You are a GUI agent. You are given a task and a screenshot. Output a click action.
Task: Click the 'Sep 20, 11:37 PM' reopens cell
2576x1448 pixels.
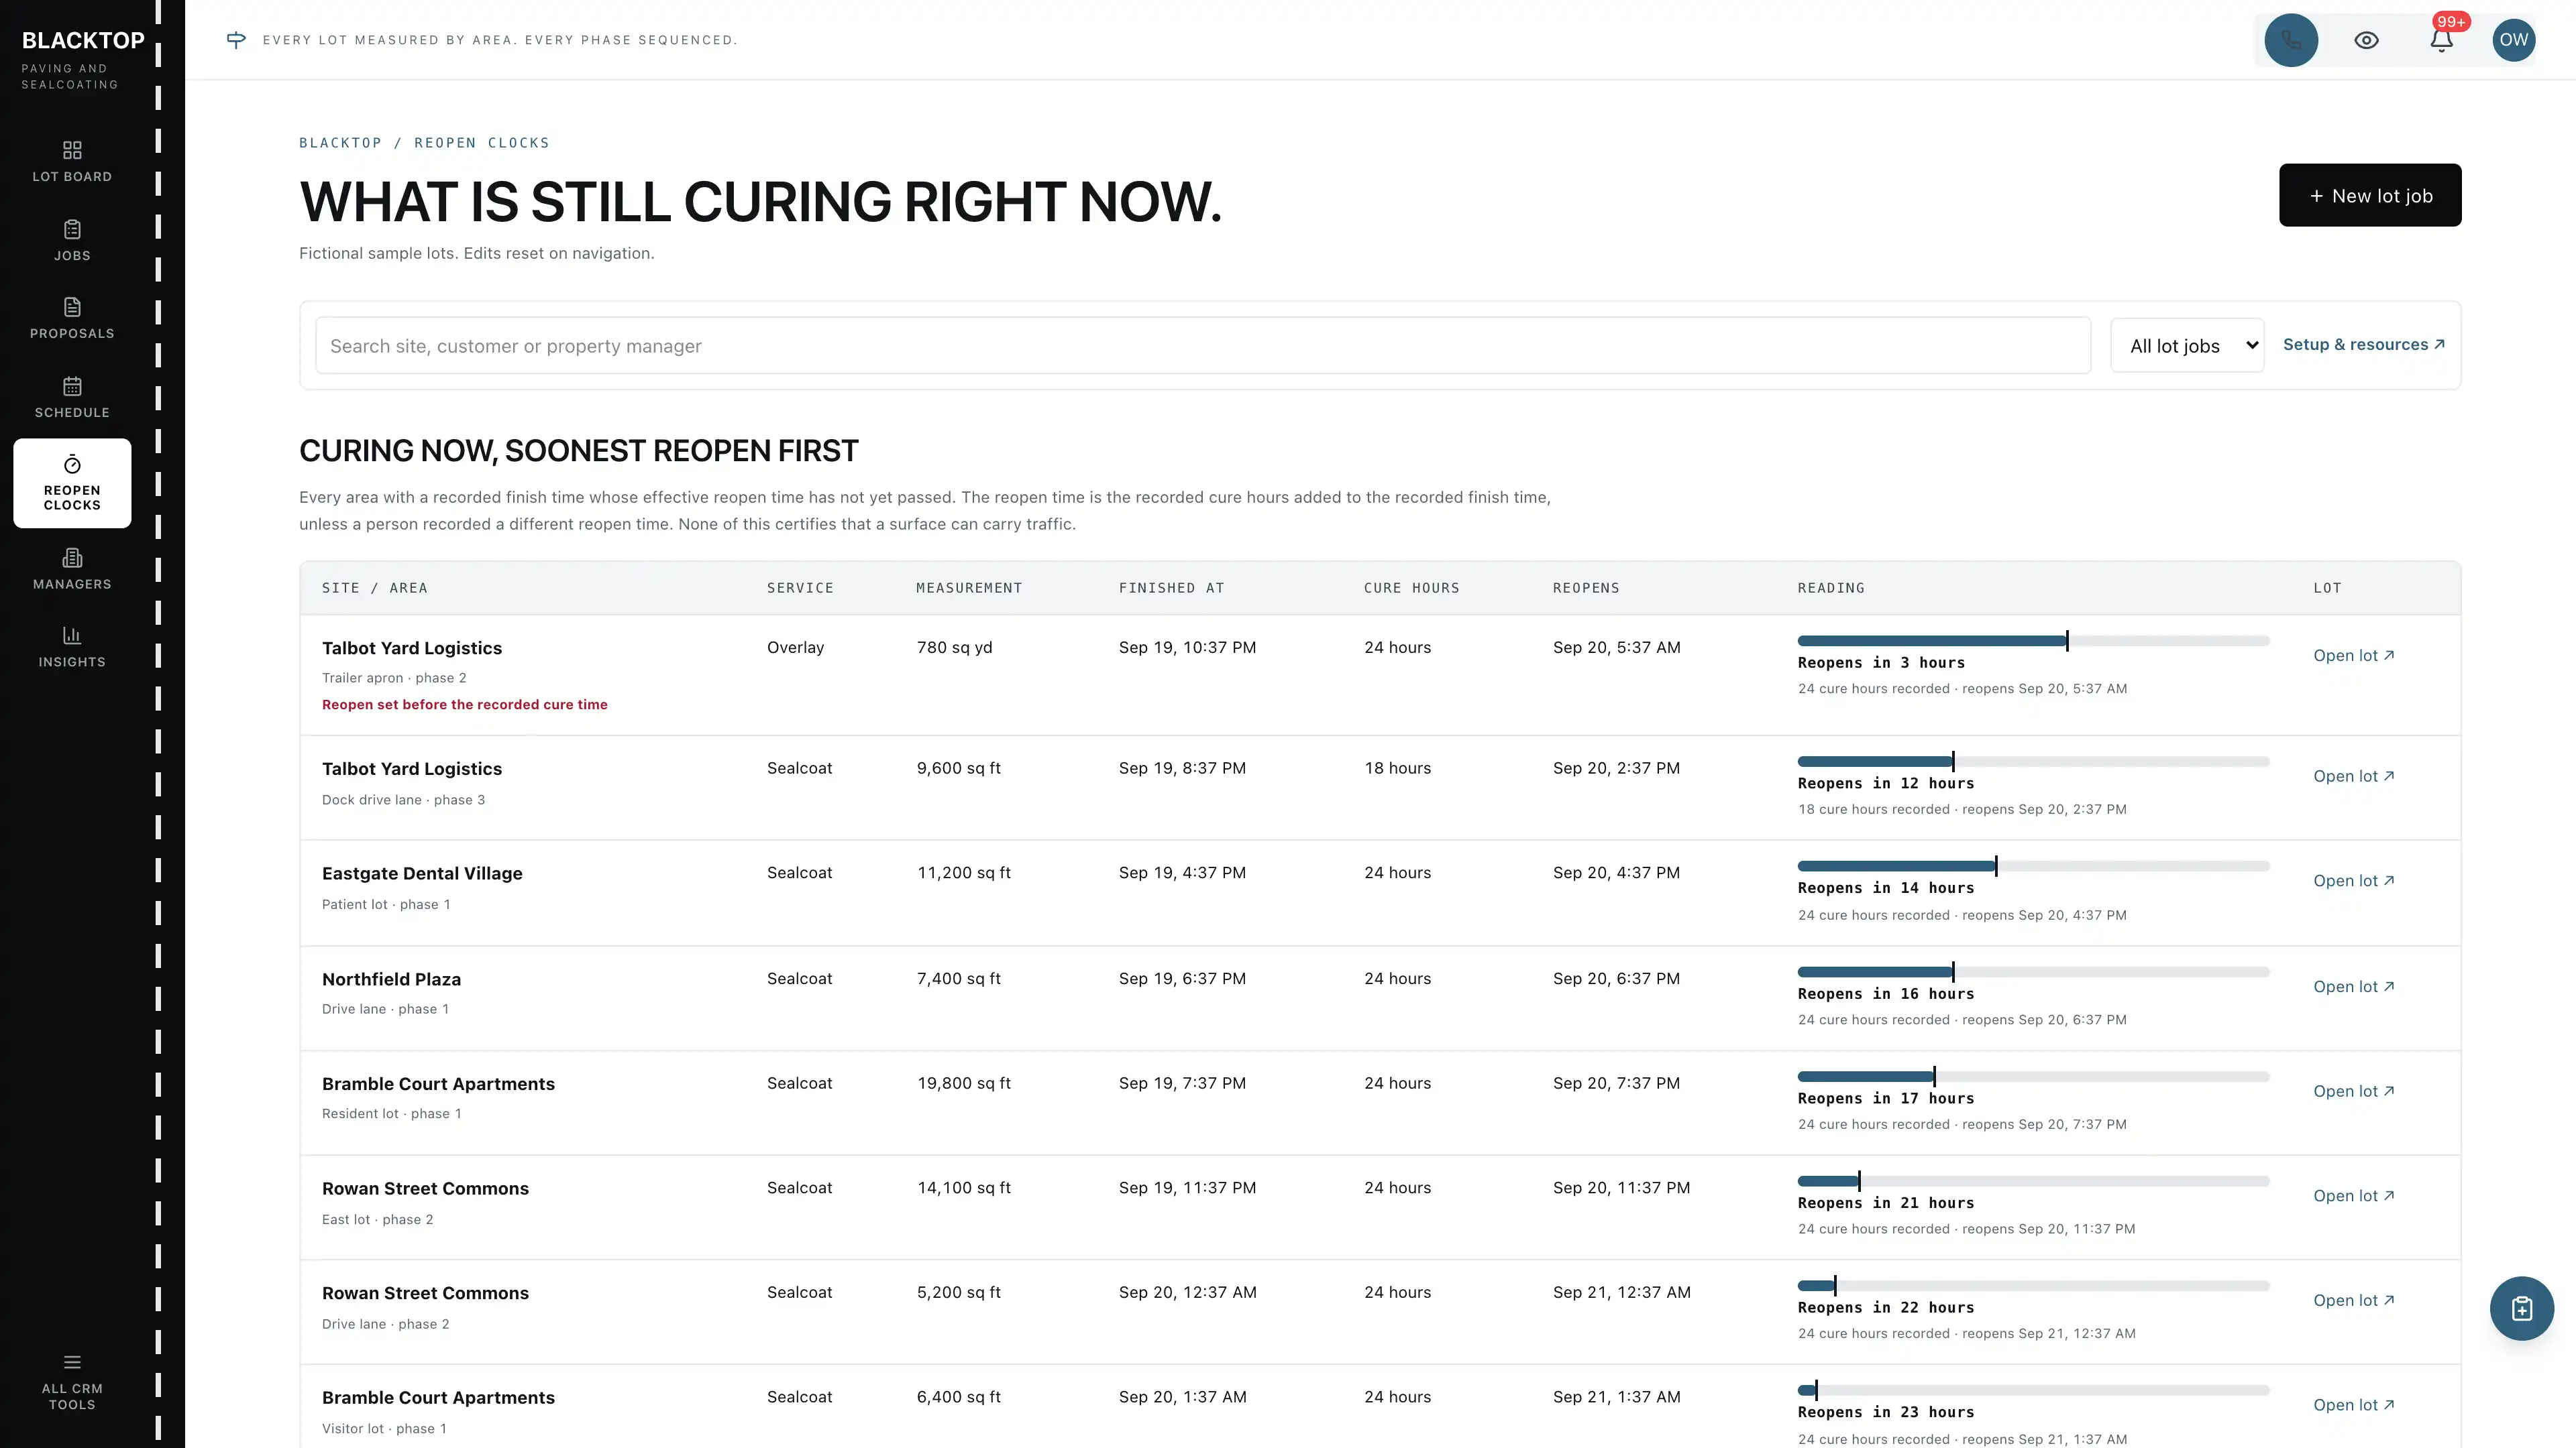1621,1188
